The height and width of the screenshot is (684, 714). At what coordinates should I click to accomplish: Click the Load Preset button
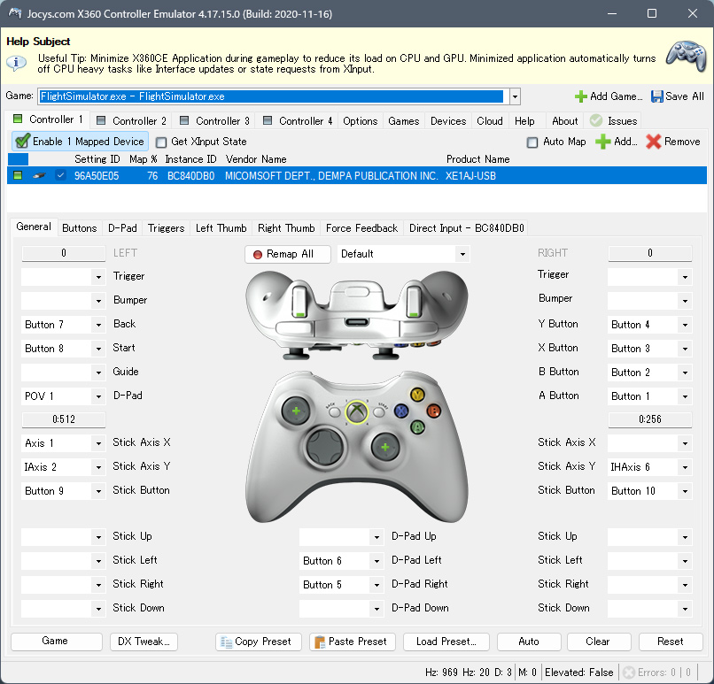coord(446,642)
